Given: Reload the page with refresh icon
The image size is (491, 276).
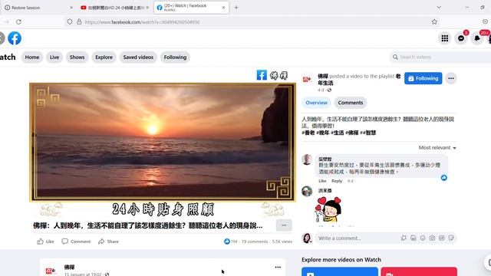Looking at the screenshot, I should pos(18,22).
